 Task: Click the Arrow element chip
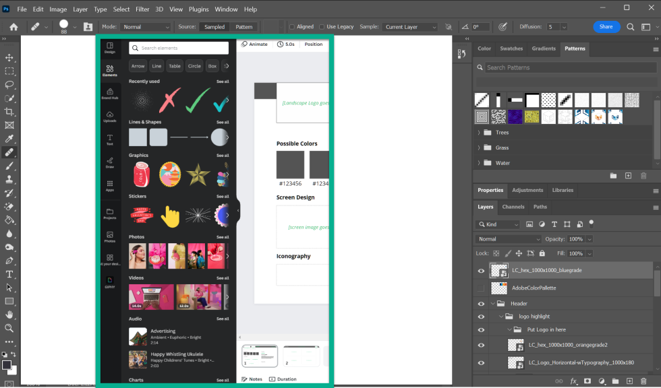138,66
